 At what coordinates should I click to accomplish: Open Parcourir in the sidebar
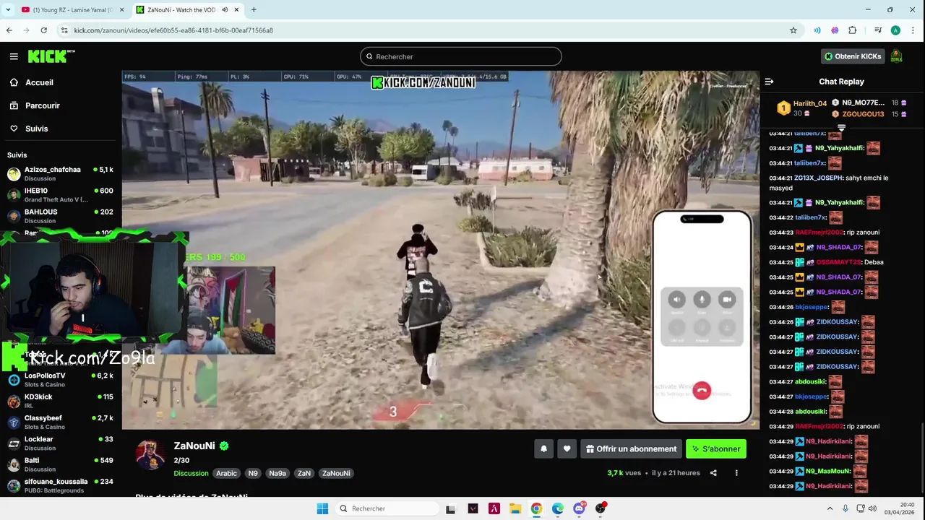(x=42, y=105)
